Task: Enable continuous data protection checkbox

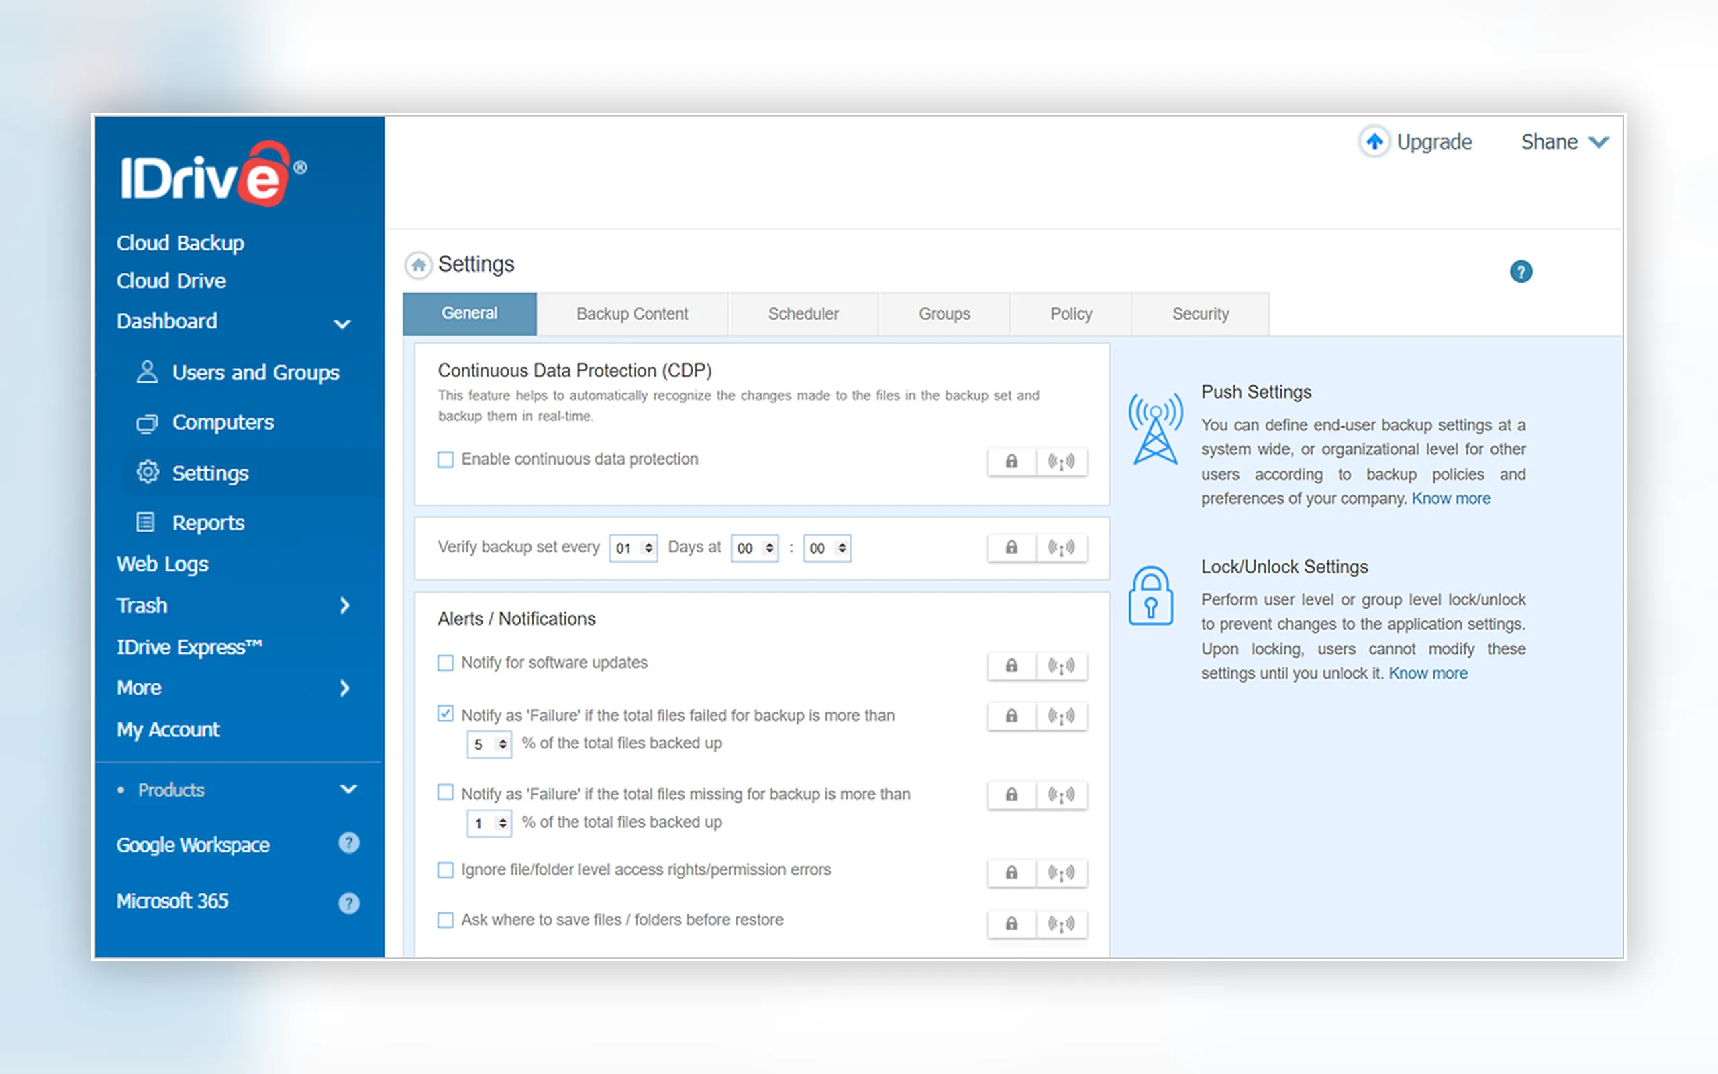Action: click(445, 460)
